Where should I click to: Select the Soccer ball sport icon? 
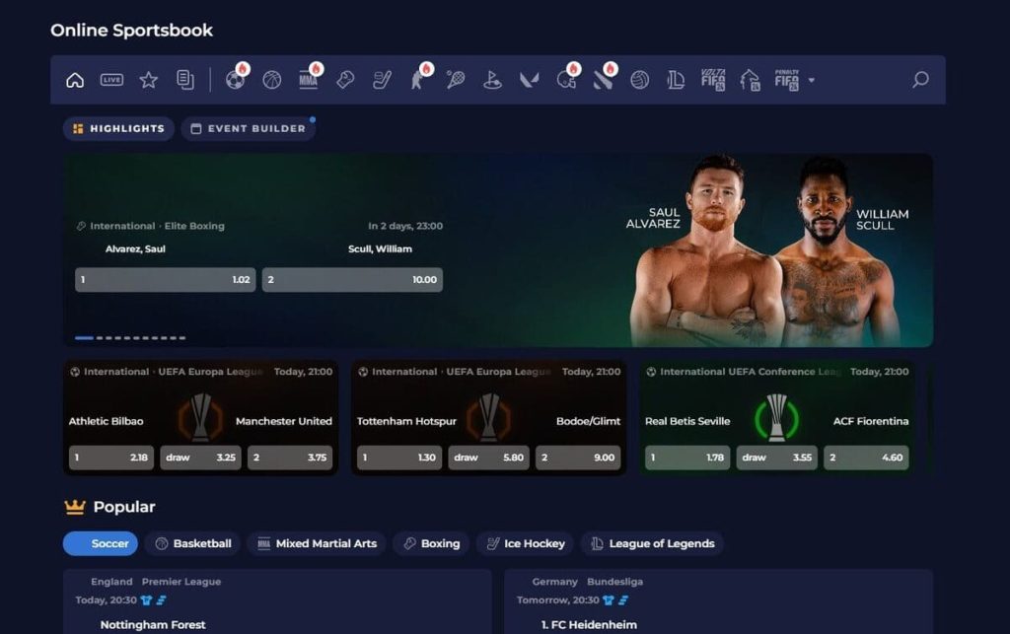pyautogui.click(x=235, y=80)
